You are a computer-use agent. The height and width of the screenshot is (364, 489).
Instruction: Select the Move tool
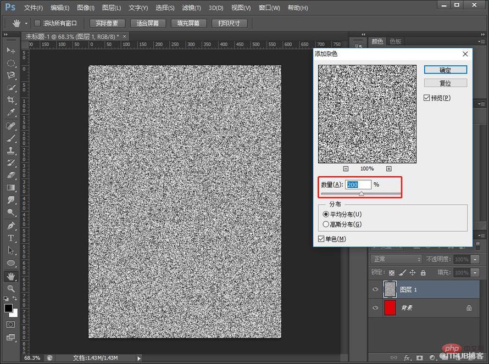click(11, 50)
